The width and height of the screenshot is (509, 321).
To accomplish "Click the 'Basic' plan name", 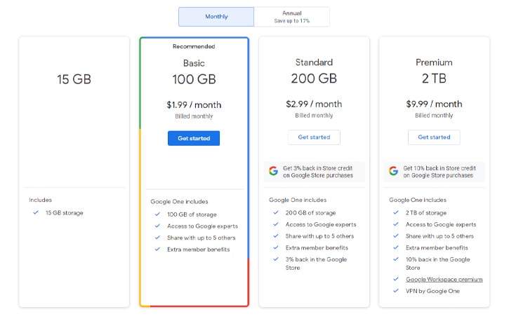I will 194,63.
